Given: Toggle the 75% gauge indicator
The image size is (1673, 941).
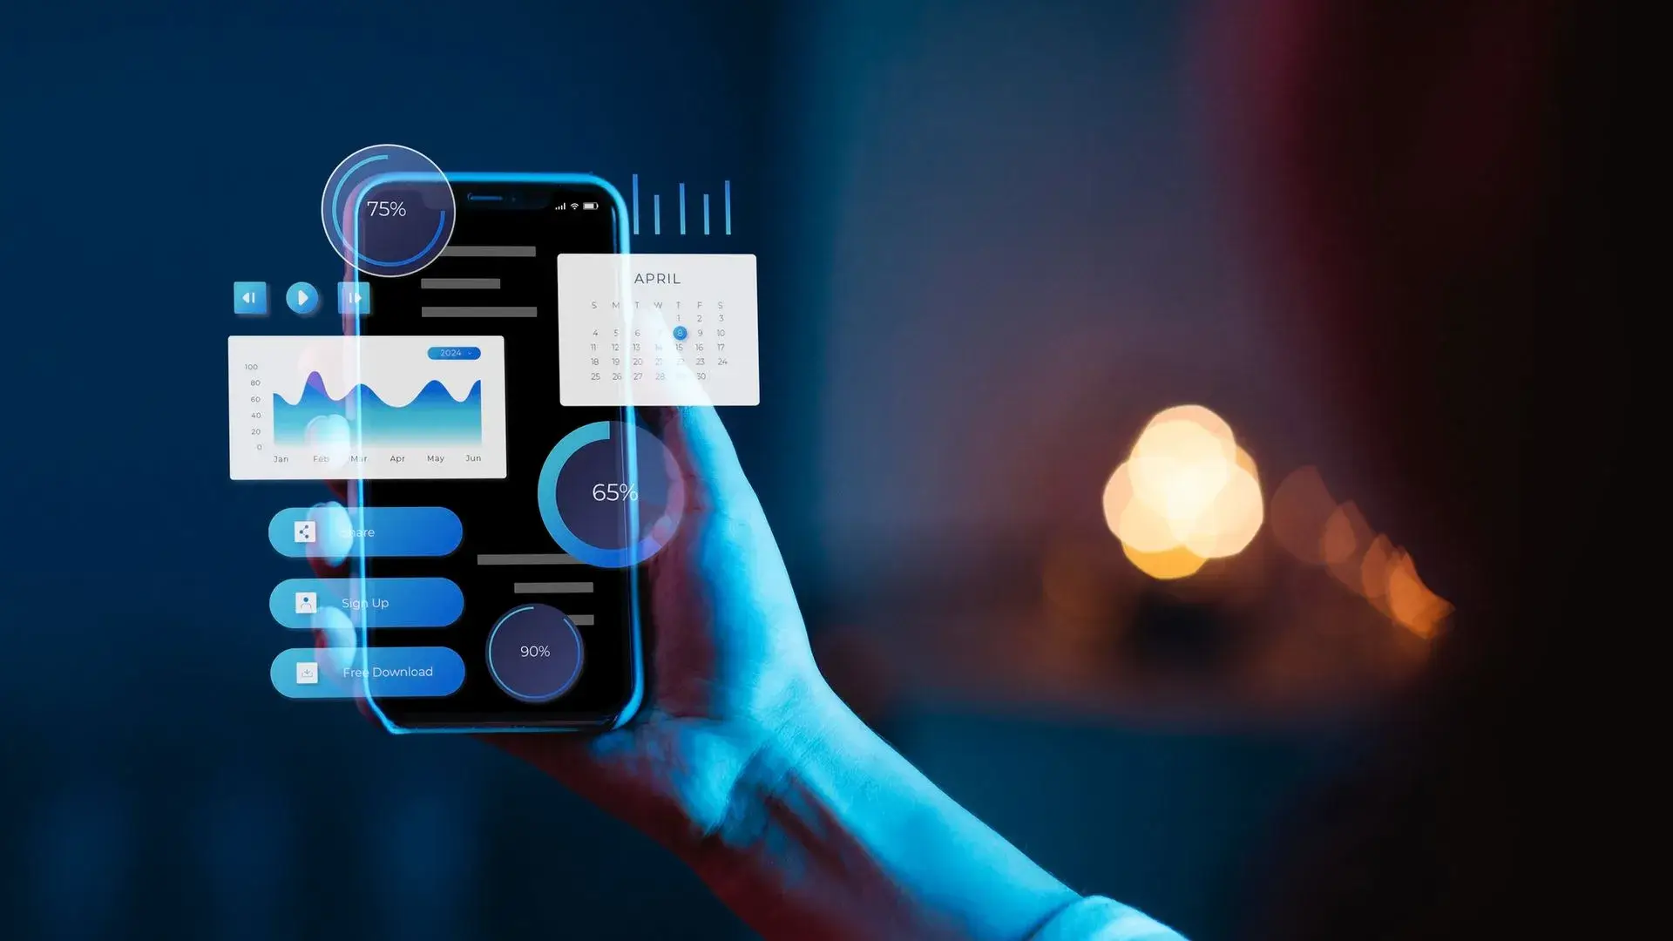Looking at the screenshot, I should (x=387, y=210).
